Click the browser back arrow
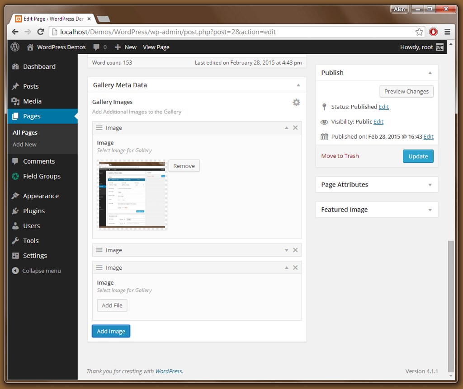Image resolution: width=463 pixels, height=389 pixels. tap(15, 32)
